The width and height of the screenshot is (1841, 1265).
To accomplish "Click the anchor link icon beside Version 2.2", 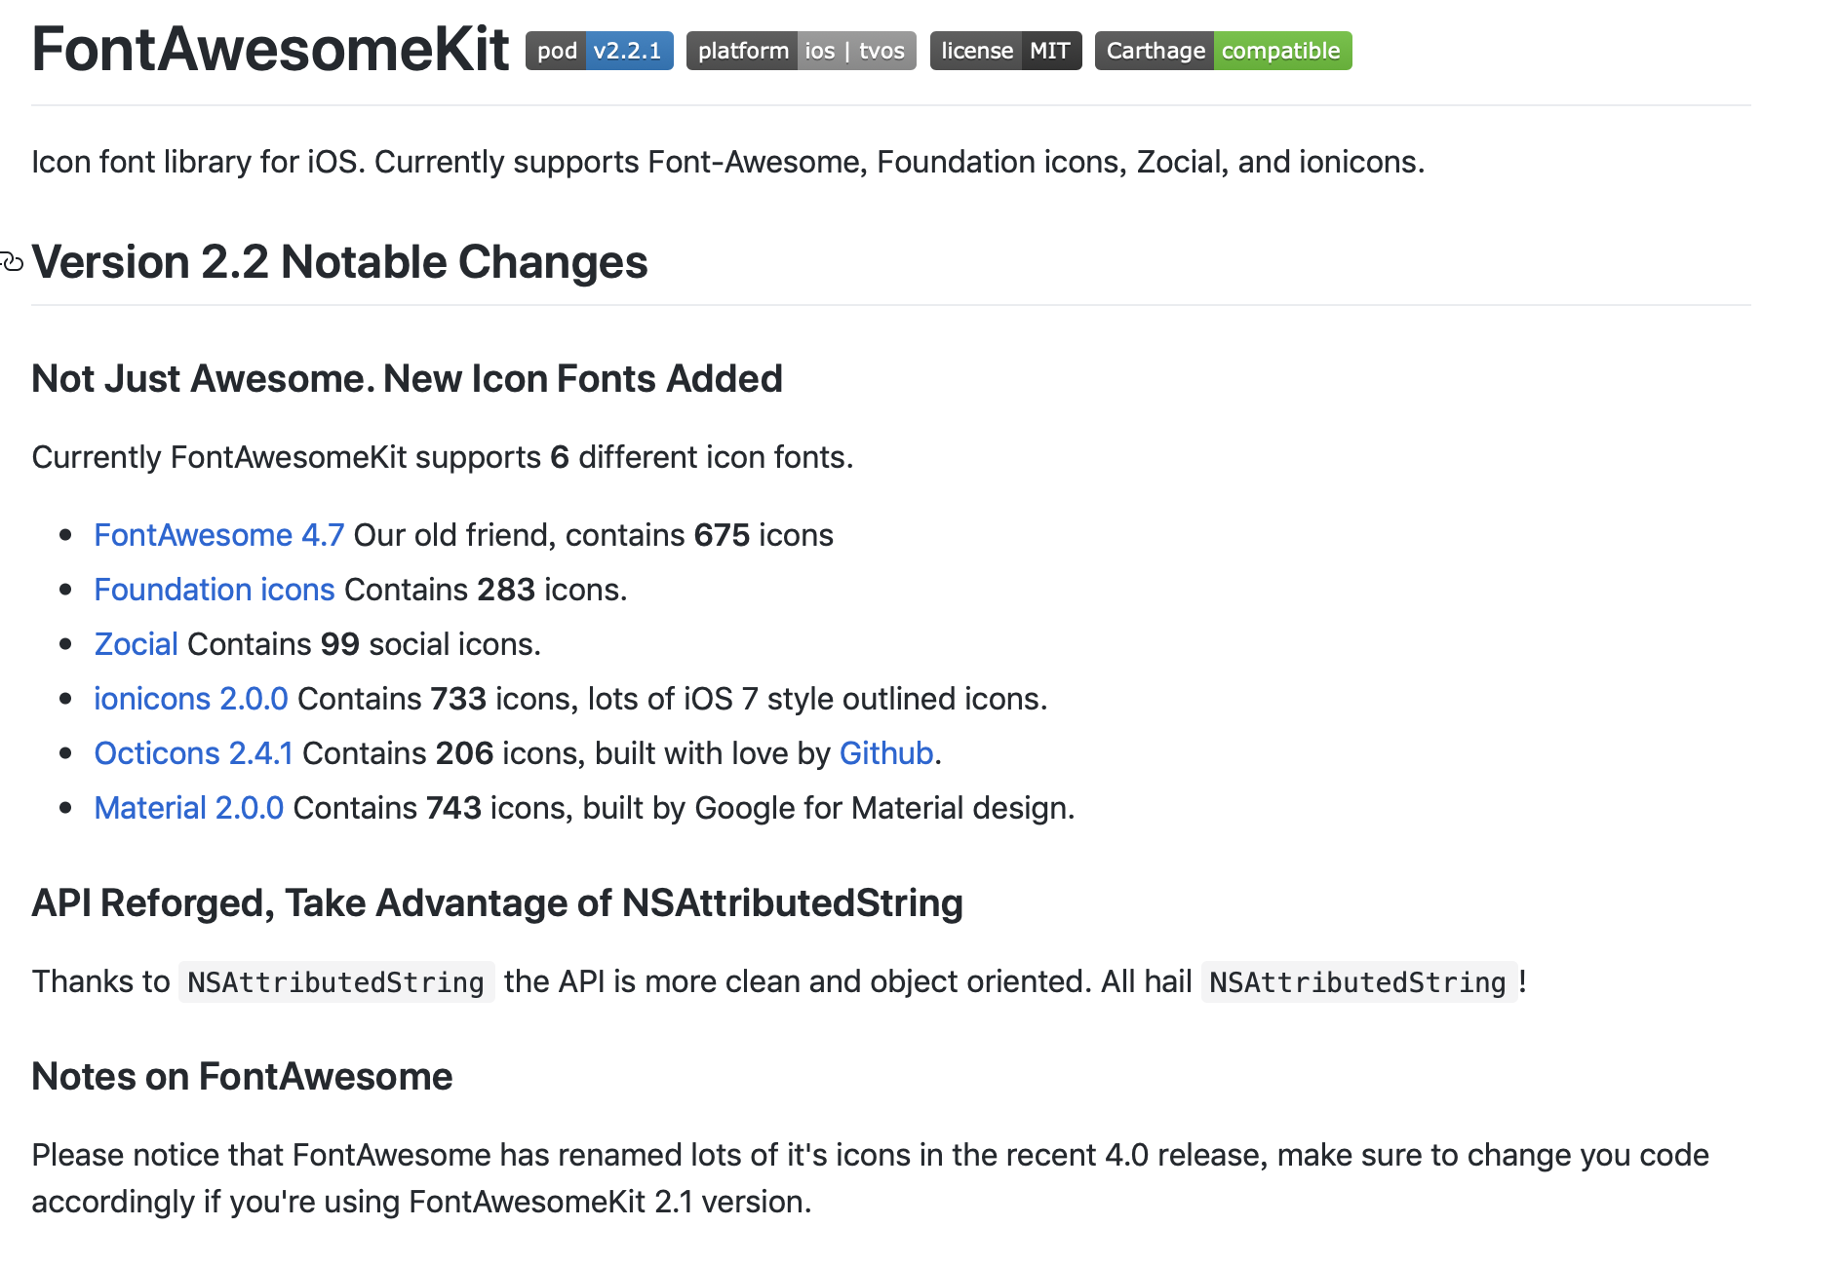I will pyautogui.click(x=13, y=262).
